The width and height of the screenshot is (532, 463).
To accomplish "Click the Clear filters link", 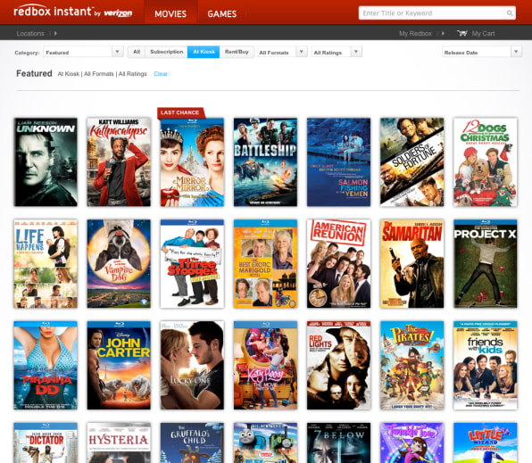I will coord(161,74).
